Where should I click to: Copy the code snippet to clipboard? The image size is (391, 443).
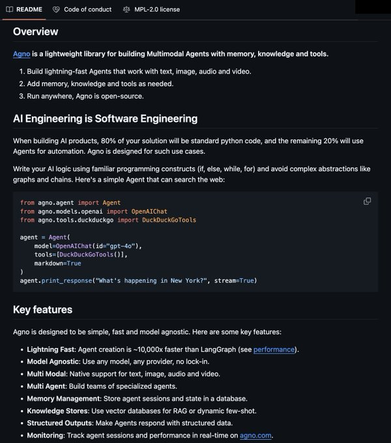[x=367, y=201]
